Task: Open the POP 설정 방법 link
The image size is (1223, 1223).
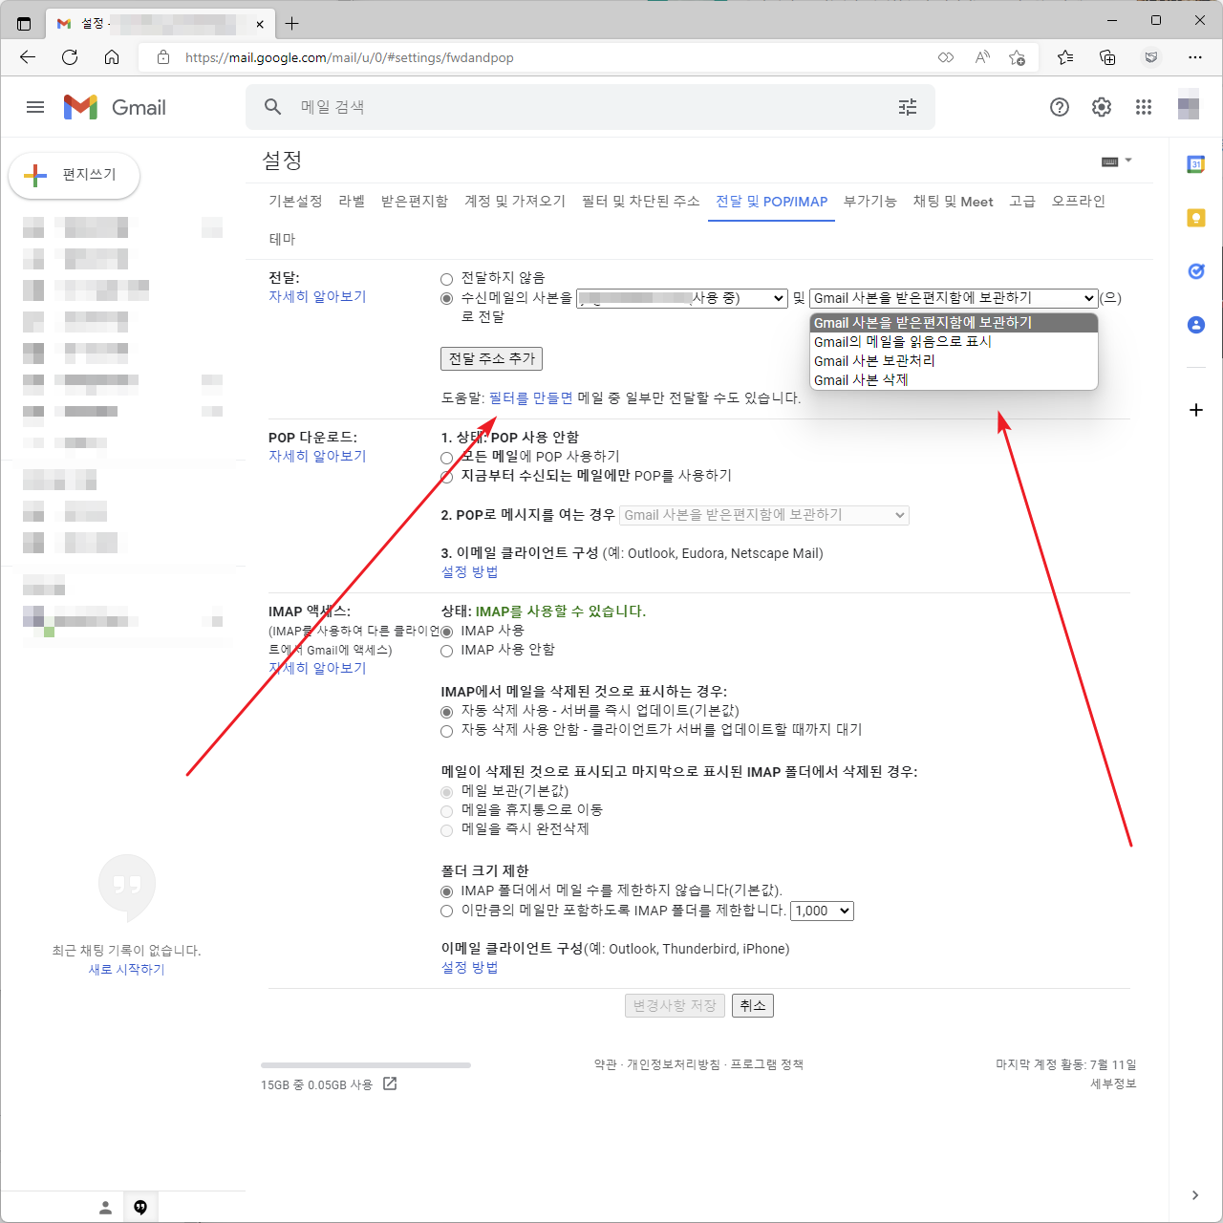Action: pos(469,571)
